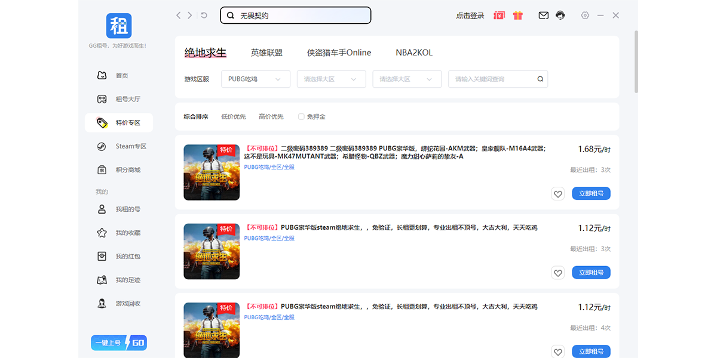Click 点击登录 to log in
The image size is (717, 358).
[x=470, y=16]
